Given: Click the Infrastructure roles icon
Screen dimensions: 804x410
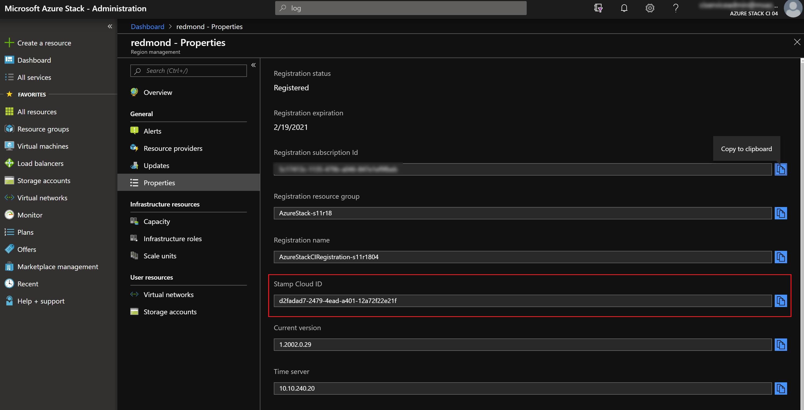Looking at the screenshot, I should pyautogui.click(x=135, y=238).
